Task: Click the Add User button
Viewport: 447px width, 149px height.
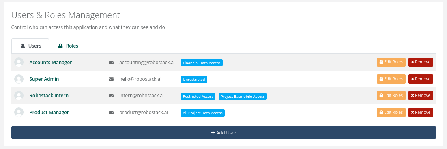Action: (223, 132)
